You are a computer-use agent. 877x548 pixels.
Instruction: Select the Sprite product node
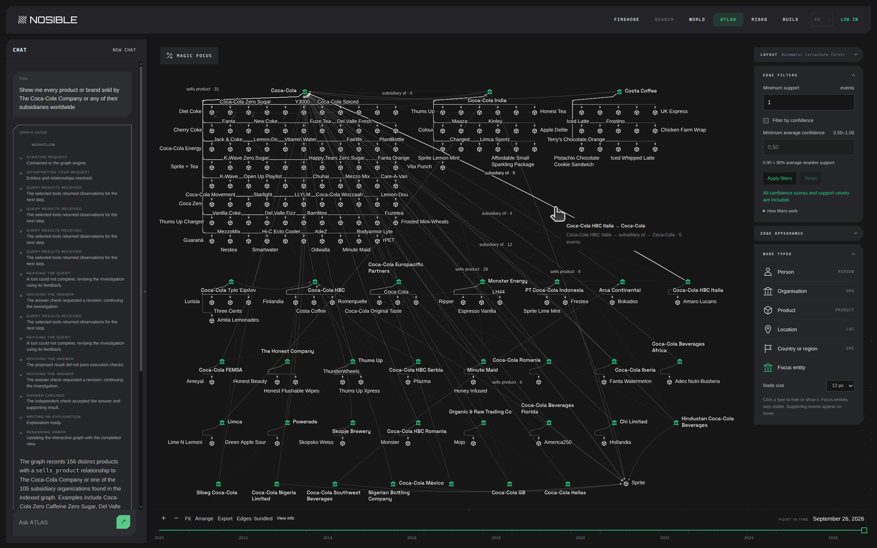[626, 484]
